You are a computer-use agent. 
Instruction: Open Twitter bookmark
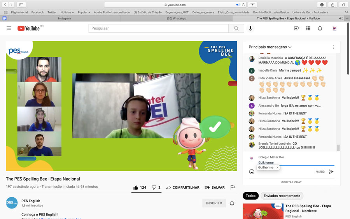[52, 12]
